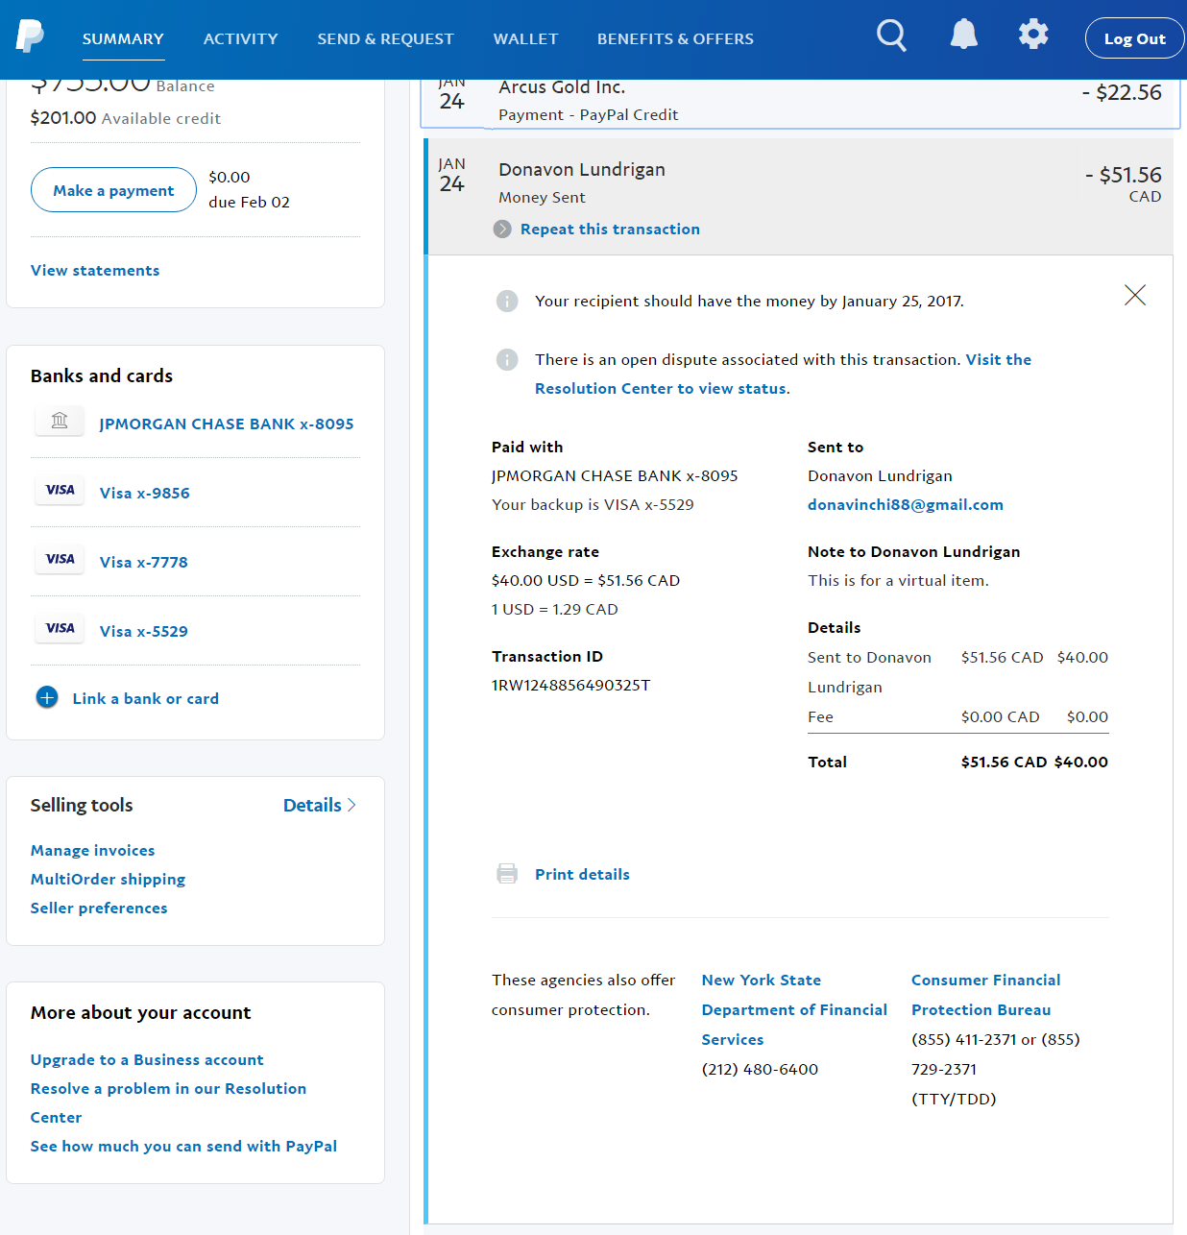Click Print details link

pos(582,874)
